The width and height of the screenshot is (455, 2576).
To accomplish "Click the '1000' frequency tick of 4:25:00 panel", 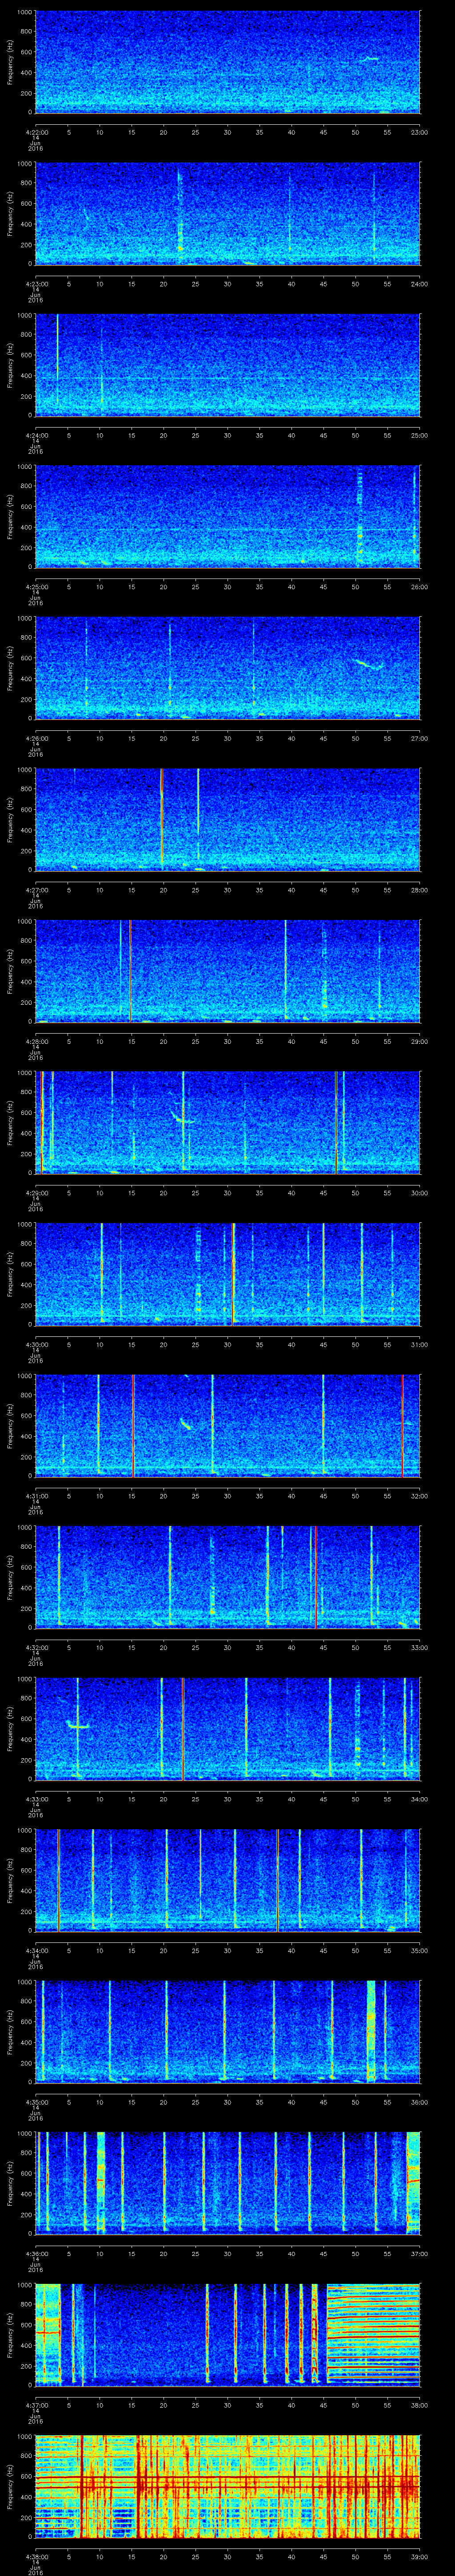I will [25, 467].
